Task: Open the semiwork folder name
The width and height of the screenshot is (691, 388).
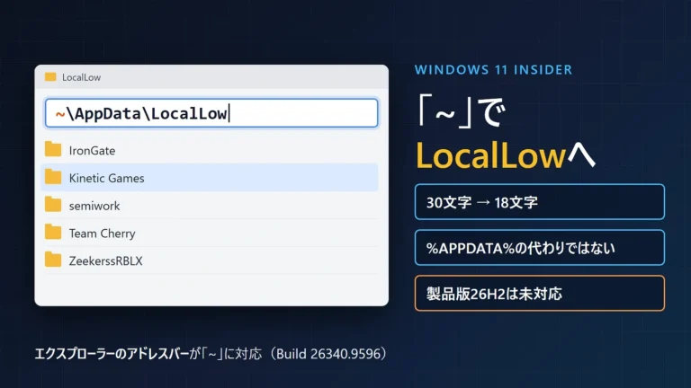Action: [x=94, y=206]
